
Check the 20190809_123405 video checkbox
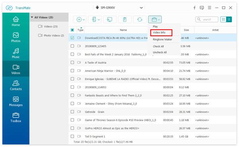click(72, 46)
